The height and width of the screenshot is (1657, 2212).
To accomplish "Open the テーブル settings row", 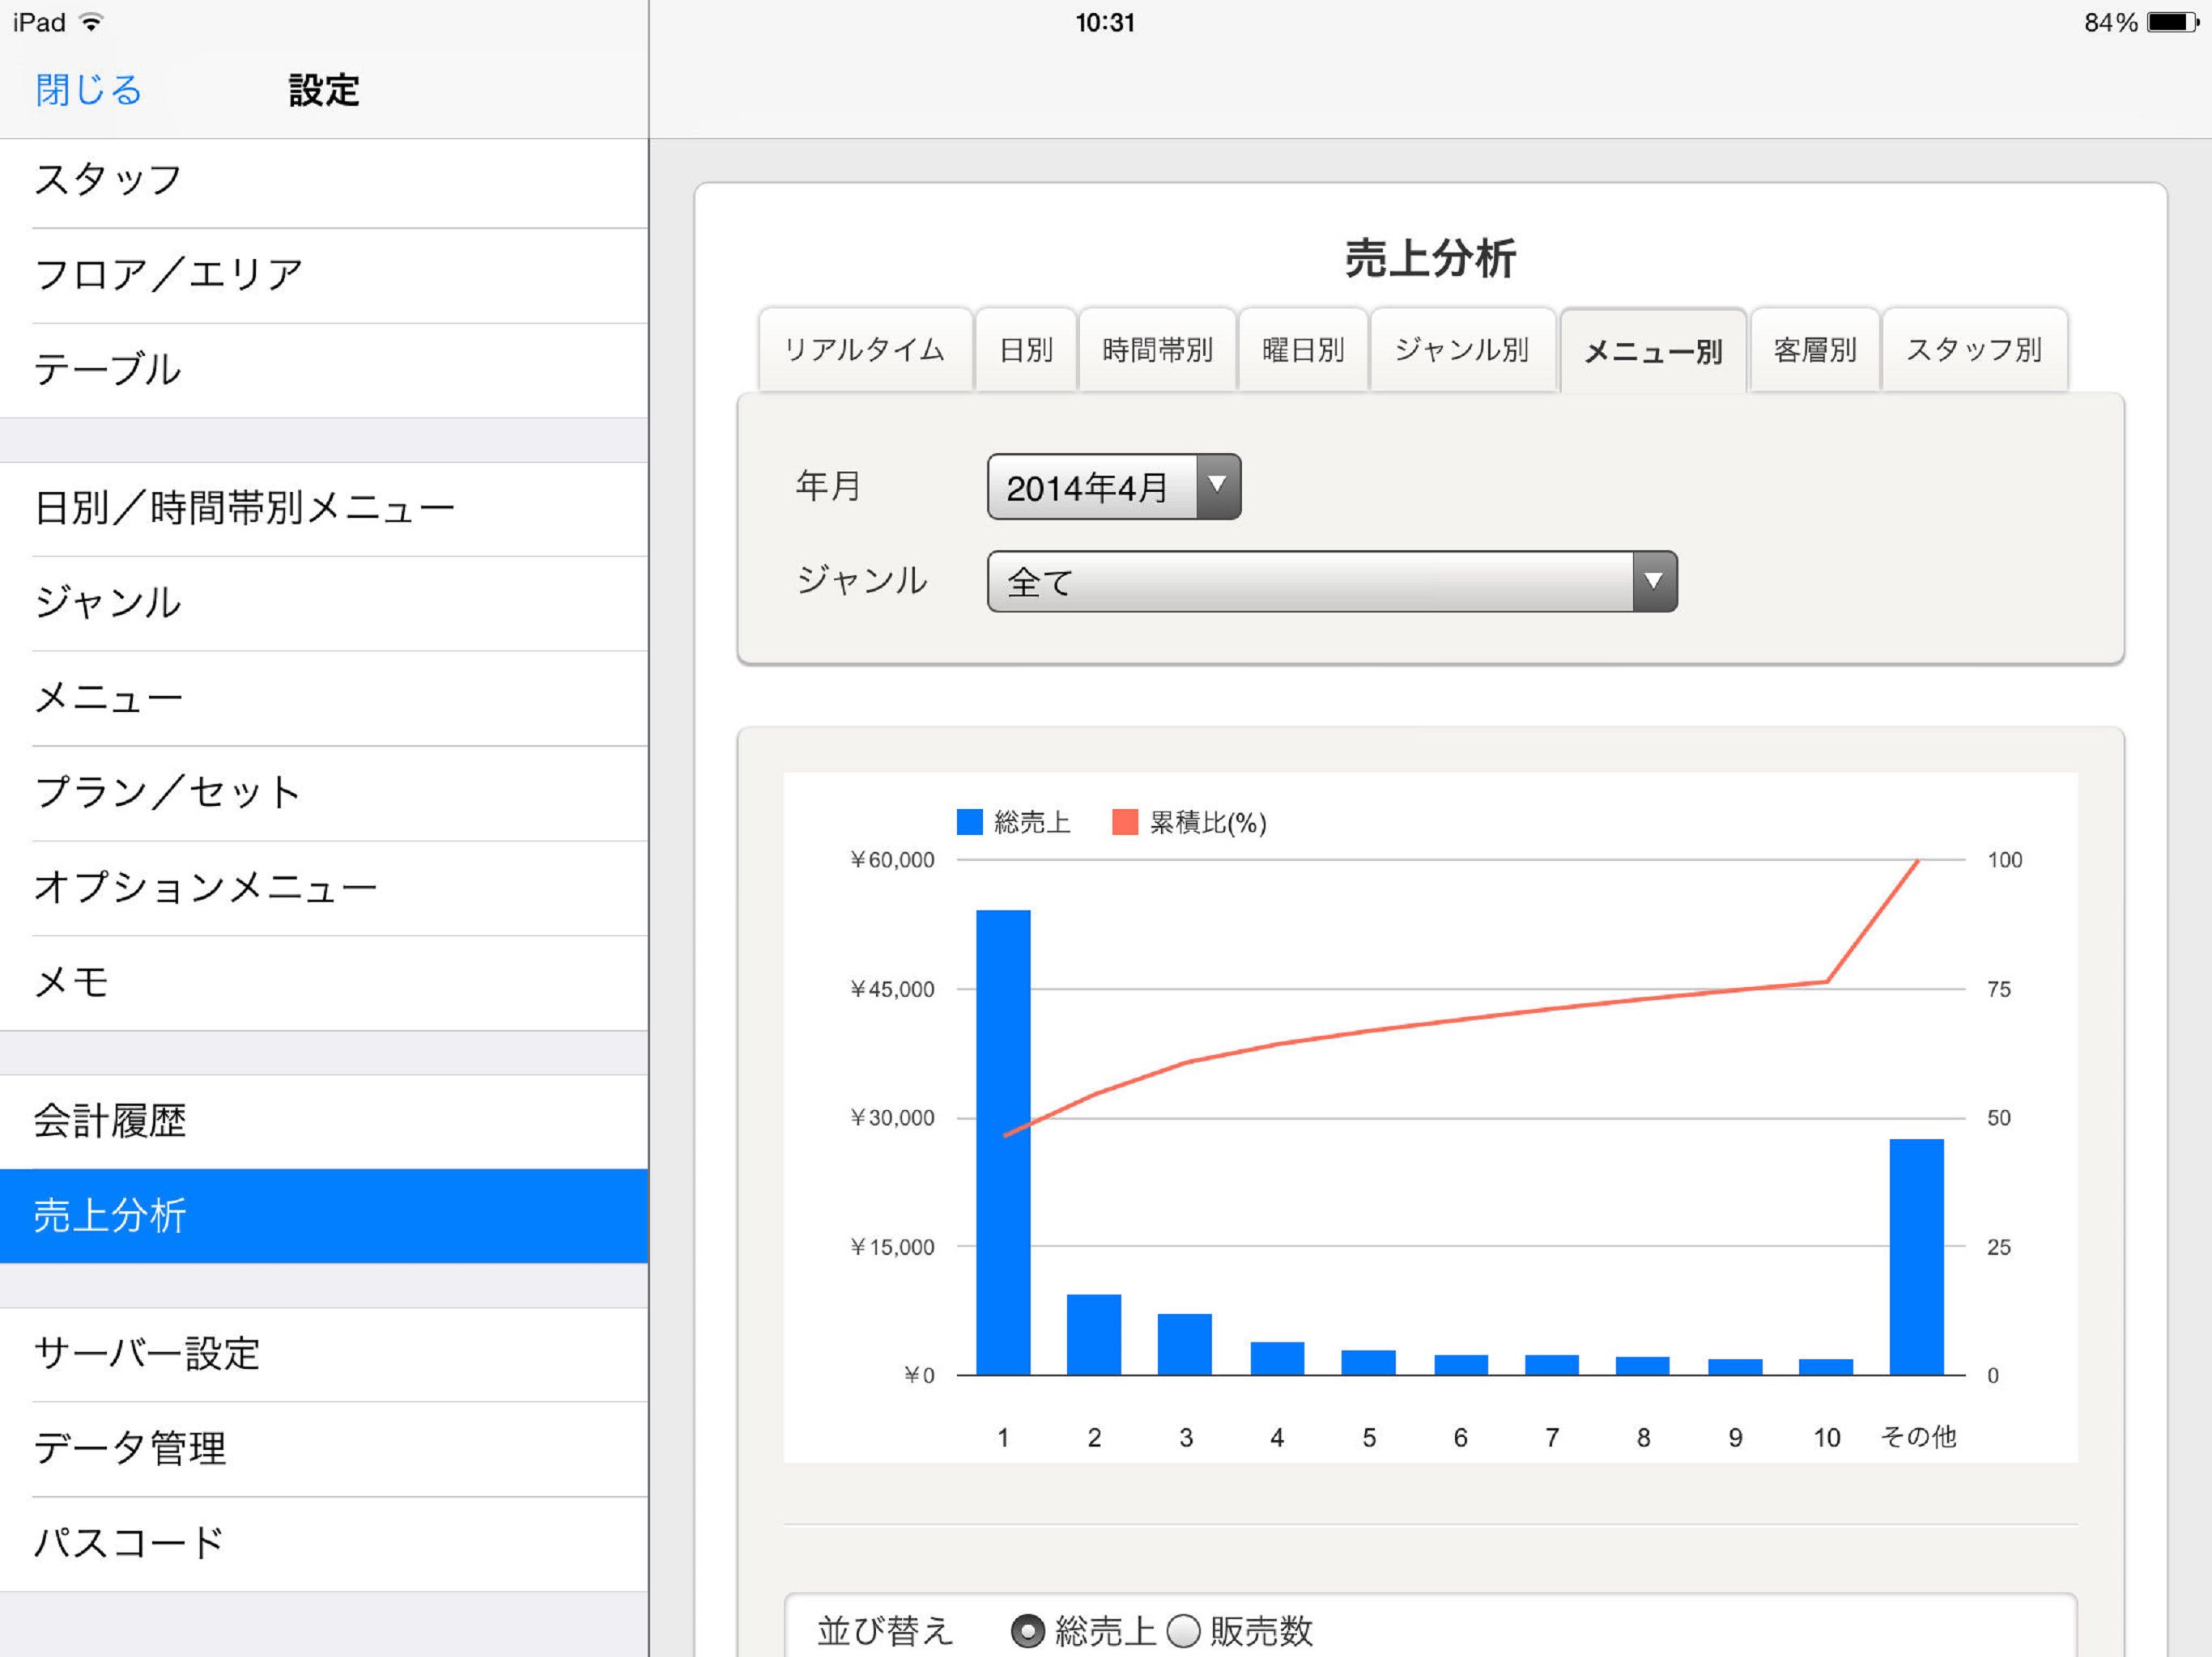I will (x=324, y=370).
